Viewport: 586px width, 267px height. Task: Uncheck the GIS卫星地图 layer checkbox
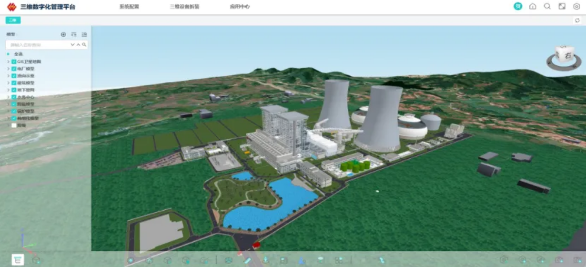pyautogui.click(x=14, y=62)
